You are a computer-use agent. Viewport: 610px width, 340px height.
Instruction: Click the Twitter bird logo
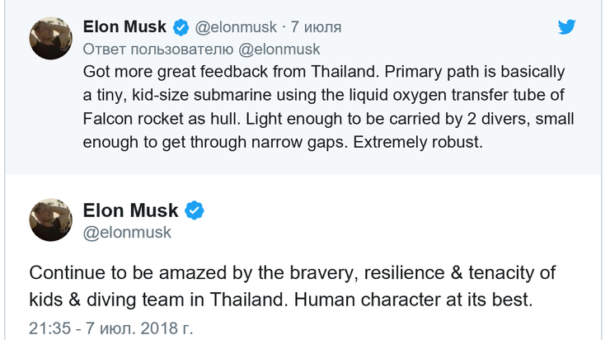566,27
